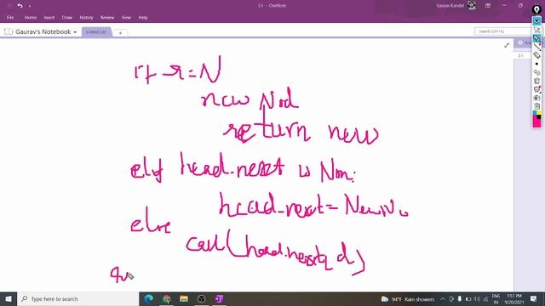Click the OneNote taskbar icon
Viewport: 545px width, 306px height.
pyautogui.click(x=219, y=298)
